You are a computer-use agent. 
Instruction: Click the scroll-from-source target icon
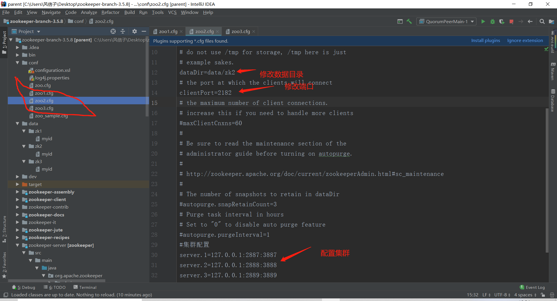pyautogui.click(x=113, y=31)
